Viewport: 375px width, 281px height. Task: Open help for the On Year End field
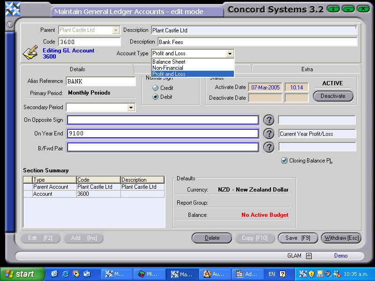pos(269,133)
